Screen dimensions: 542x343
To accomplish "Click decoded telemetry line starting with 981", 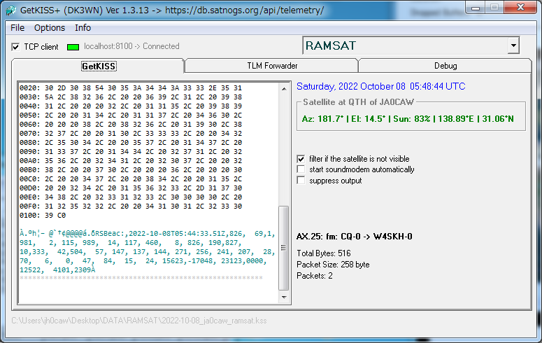I will (131, 243).
